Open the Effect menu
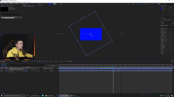Image resolution: width=174 pixels, height=97 pixels. point(14,2)
